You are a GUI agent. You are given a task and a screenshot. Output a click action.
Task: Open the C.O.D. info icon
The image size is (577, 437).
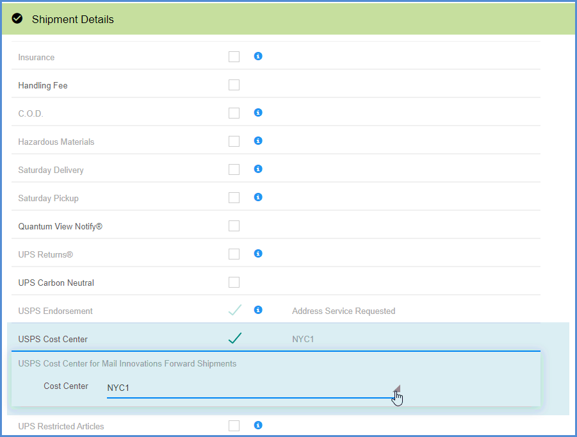258,113
